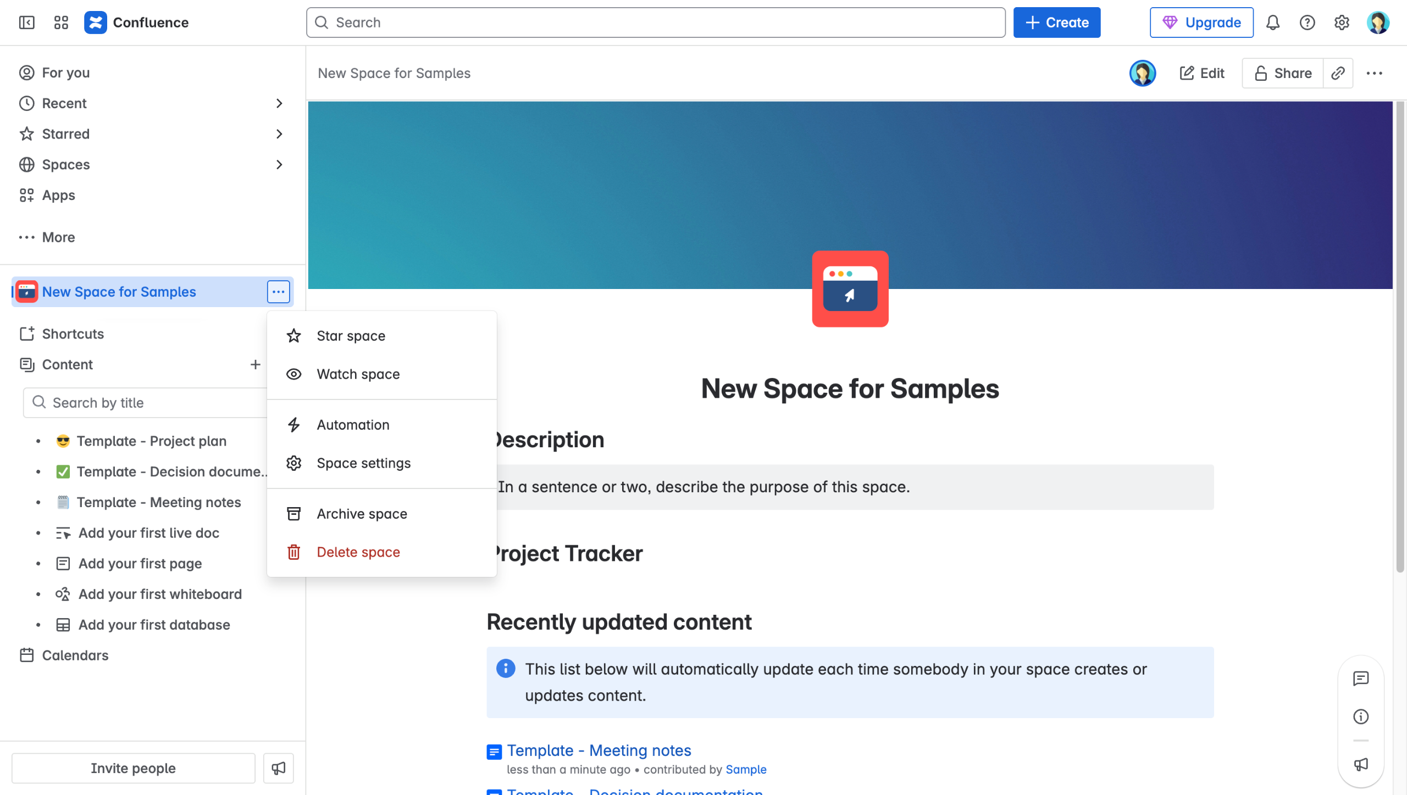The width and height of the screenshot is (1407, 795).
Task: Watch space from the context menu
Action: 358,374
